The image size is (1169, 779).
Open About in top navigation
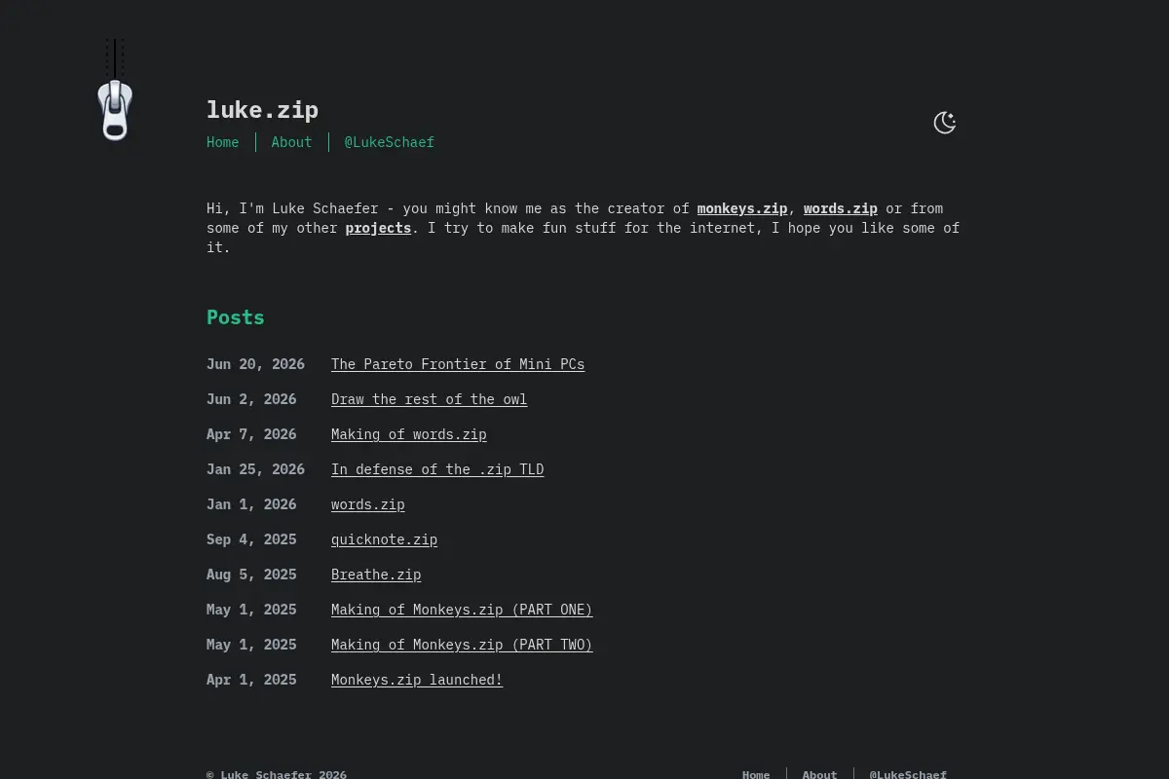point(291,142)
